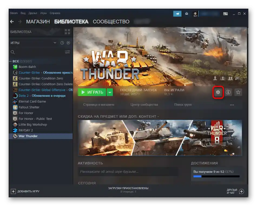Open the Вид menu
257x206 pixels.
23,13
